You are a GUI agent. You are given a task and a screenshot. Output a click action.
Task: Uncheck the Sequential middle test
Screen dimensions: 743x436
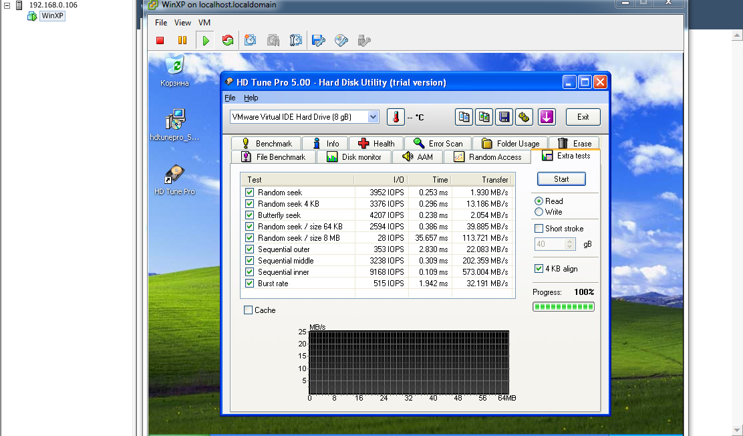(x=250, y=260)
